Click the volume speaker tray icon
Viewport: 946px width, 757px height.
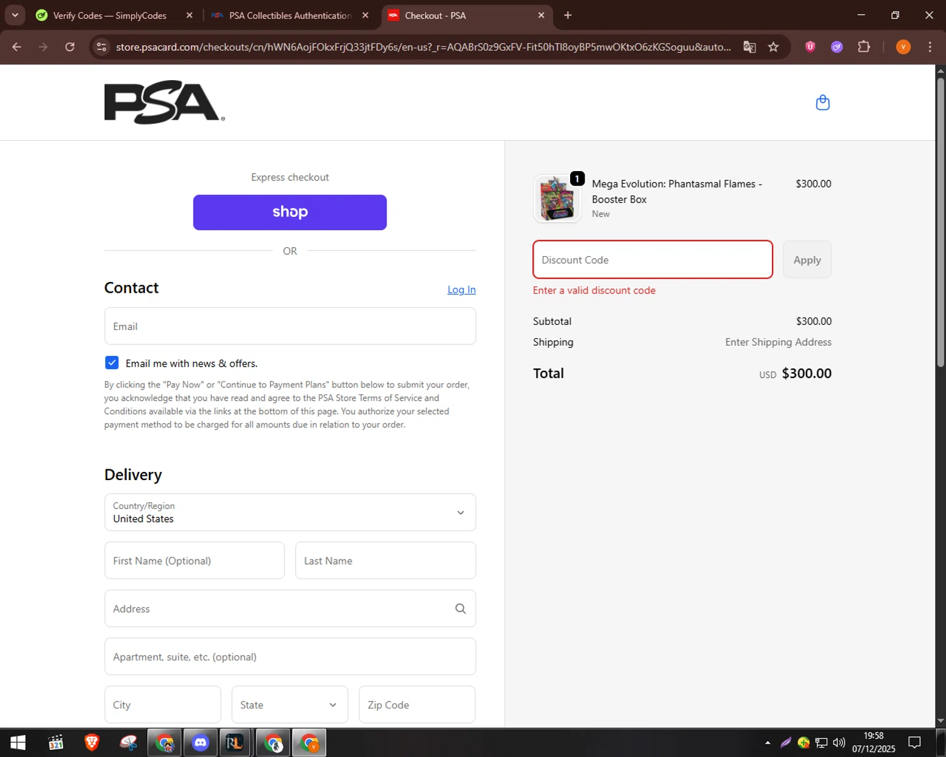pyautogui.click(x=839, y=742)
